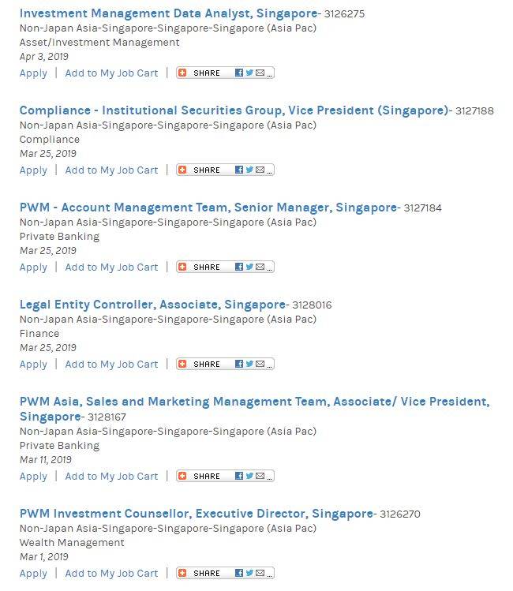Click Facebook icon for Legal Entity Controller job
The image size is (513, 591).
tap(239, 364)
